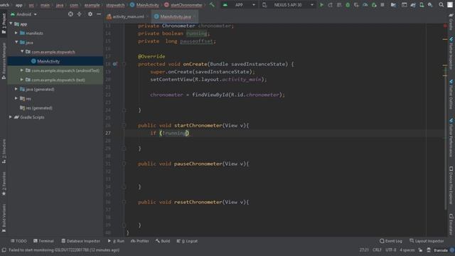
Task: Fold the onCreate method via gutter marker
Action: 124,64
